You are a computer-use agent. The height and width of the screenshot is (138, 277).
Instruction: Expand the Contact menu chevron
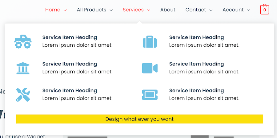click(211, 10)
